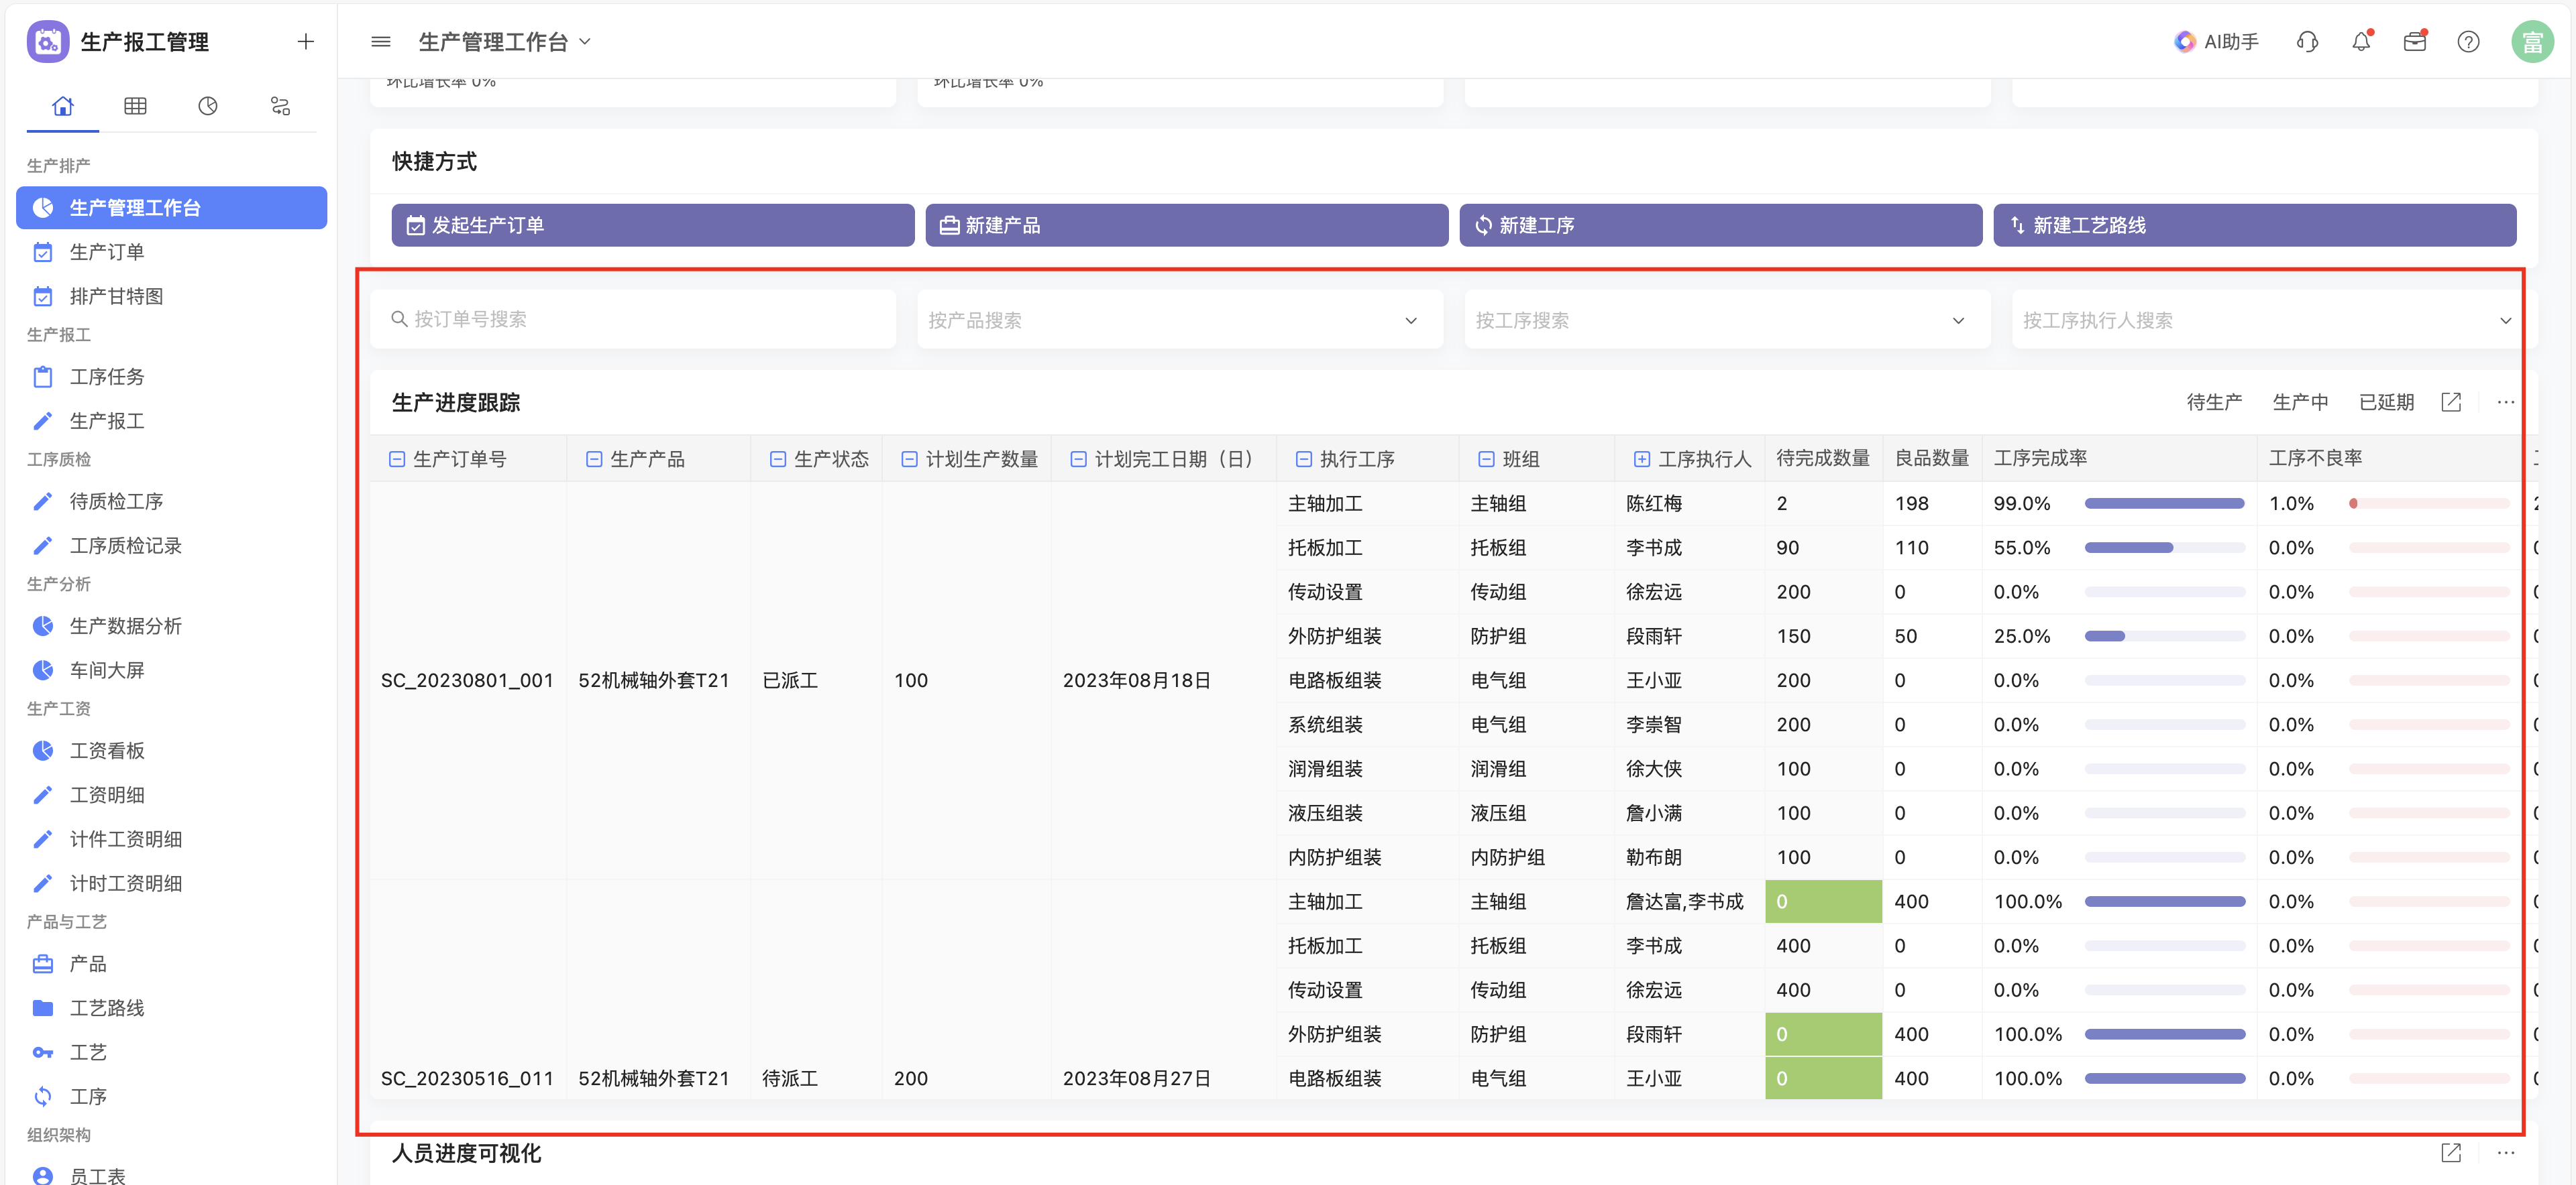
Task: Filter by 生产中 tab
Action: pos(2300,401)
